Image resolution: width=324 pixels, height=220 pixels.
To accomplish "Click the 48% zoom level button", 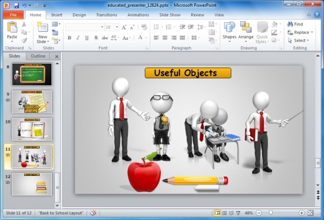I will click(249, 213).
